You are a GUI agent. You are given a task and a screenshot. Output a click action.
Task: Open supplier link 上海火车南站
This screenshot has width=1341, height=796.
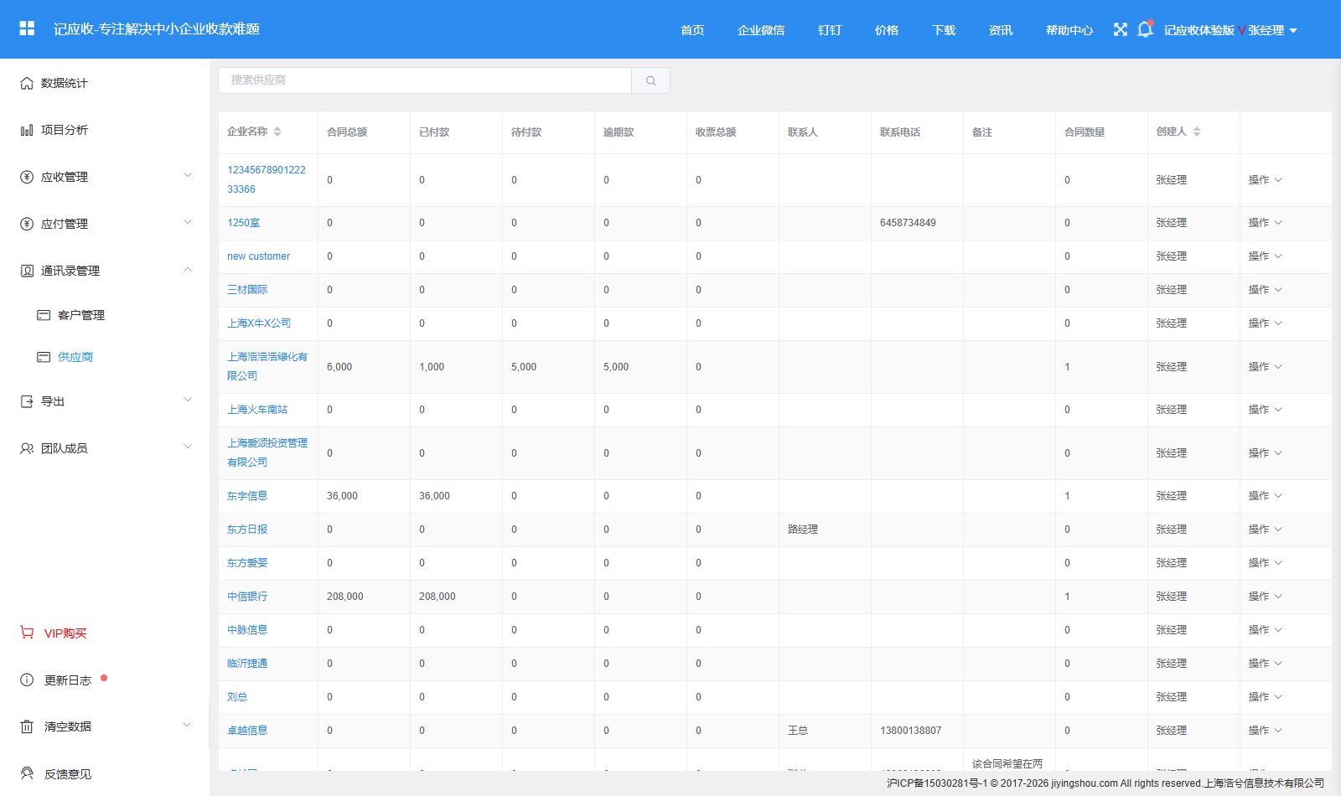(x=257, y=410)
